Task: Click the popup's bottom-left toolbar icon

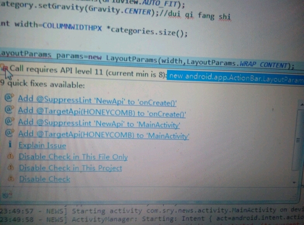Action: pos(7,195)
